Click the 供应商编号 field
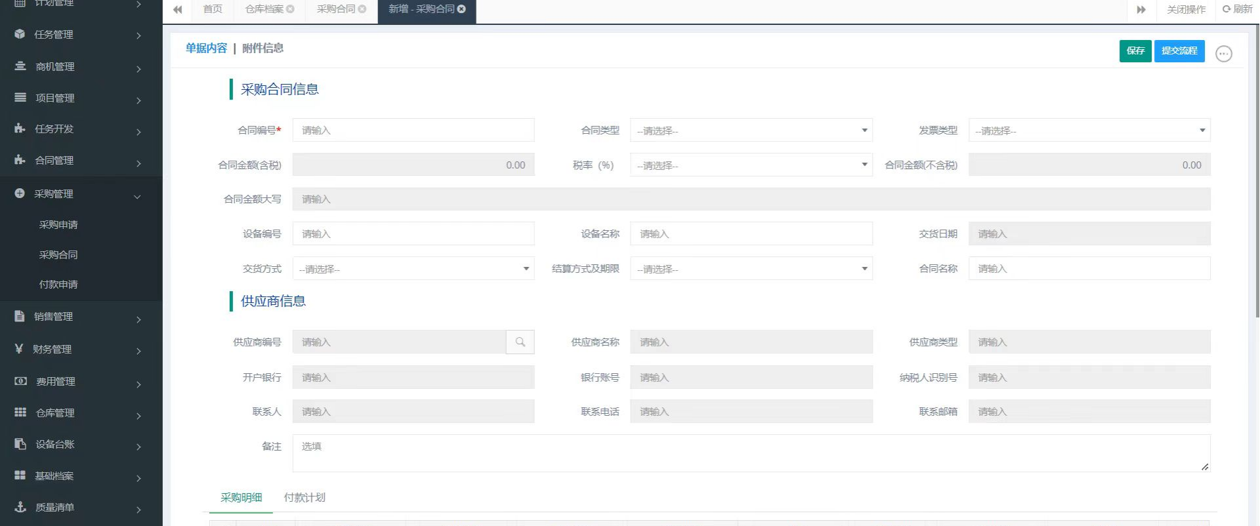 pos(400,342)
